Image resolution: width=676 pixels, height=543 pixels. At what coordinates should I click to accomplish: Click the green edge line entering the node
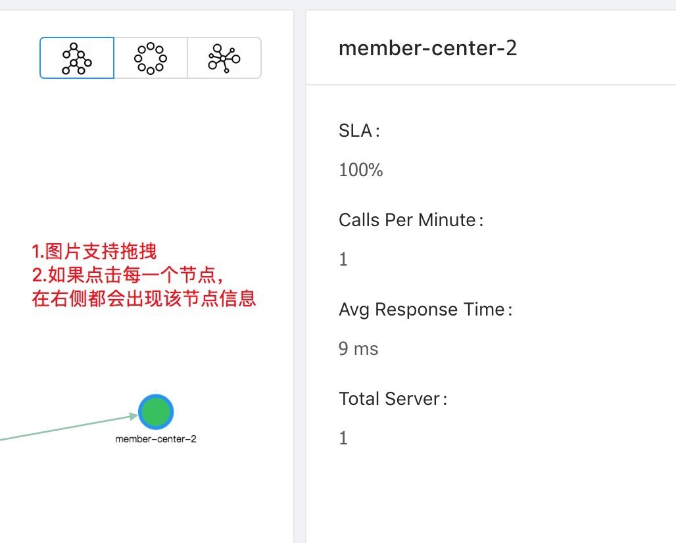click(x=66, y=427)
